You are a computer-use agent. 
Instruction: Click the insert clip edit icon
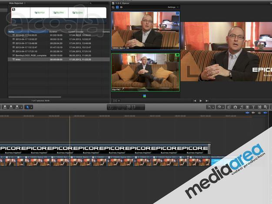(x=11, y=107)
